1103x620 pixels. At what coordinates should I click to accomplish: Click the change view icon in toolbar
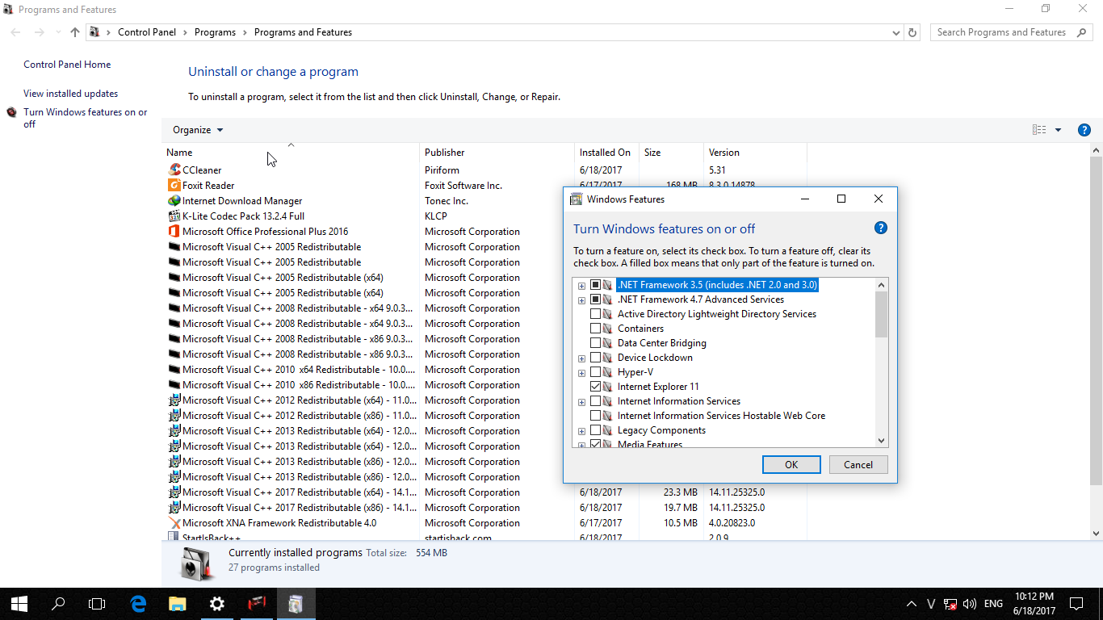tap(1039, 130)
